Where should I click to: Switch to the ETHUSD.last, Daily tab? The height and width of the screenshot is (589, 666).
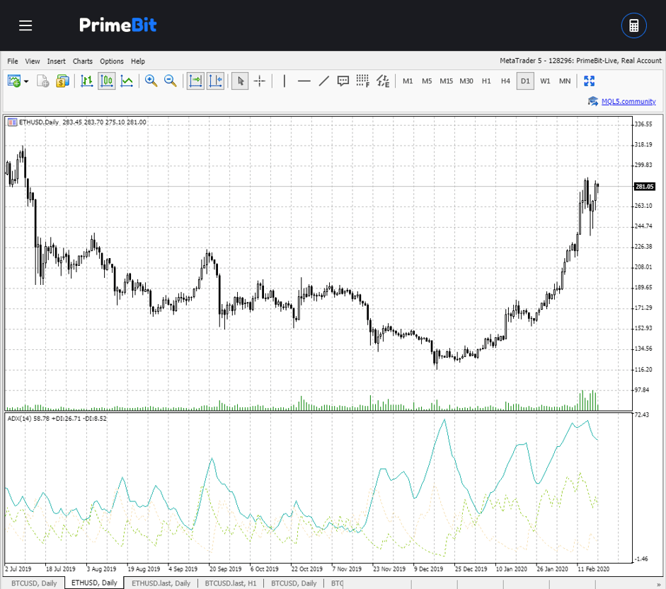[161, 583]
